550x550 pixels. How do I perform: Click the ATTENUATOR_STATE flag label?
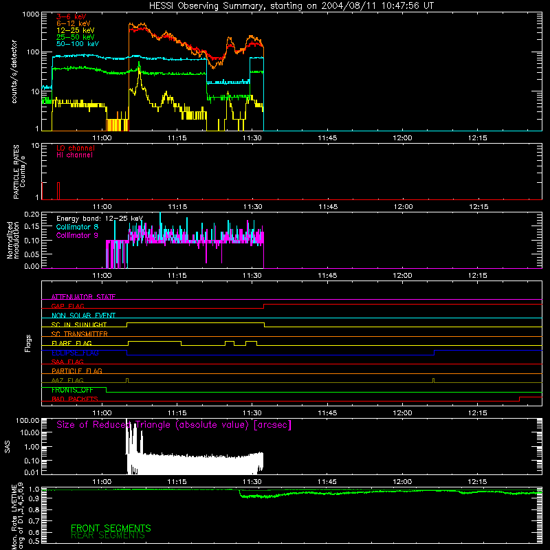point(83,297)
